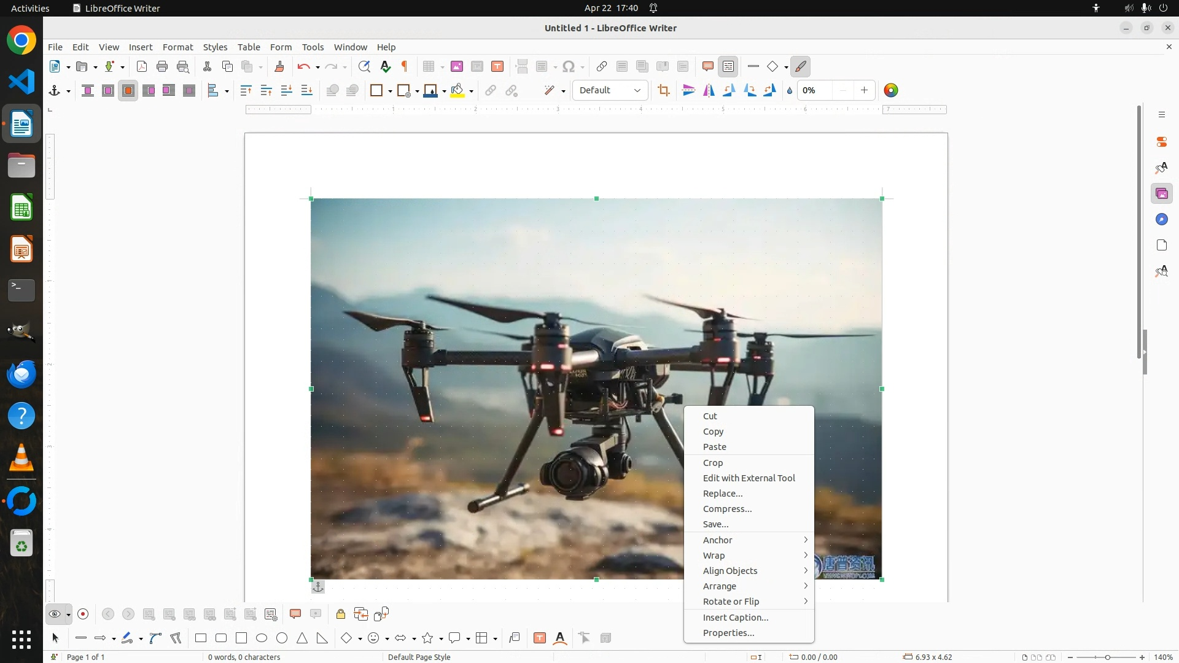Click the zoom slider in status bar
Image resolution: width=1179 pixels, height=663 pixels.
pyautogui.click(x=1107, y=657)
